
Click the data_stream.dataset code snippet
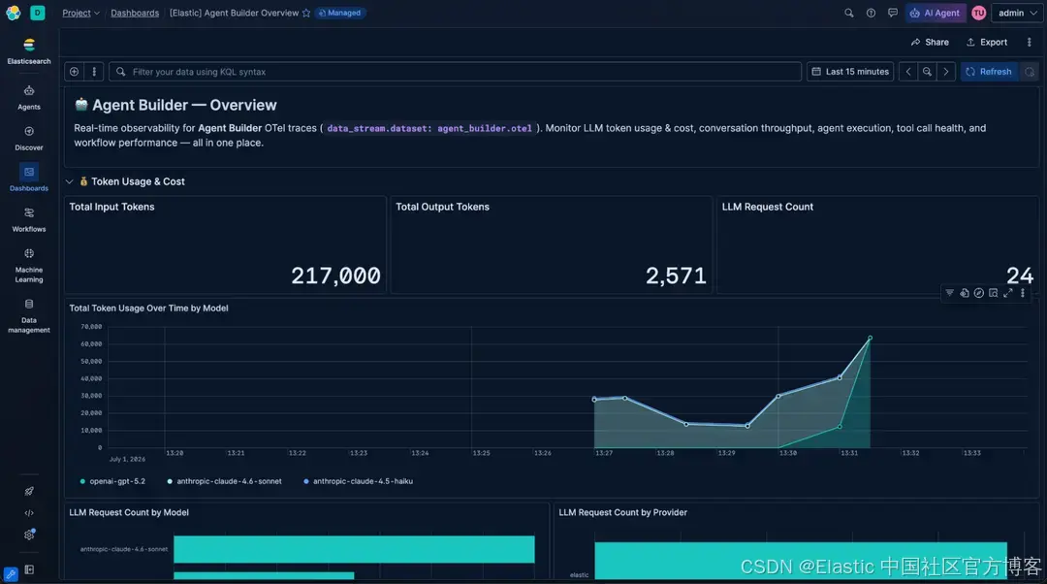pyautogui.click(x=429, y=128)
